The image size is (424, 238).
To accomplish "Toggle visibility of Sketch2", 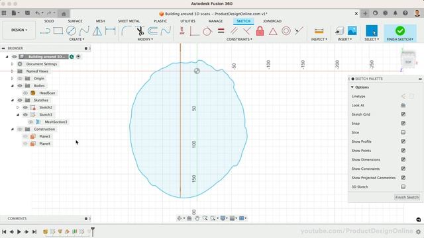I will [x=25, y=107].
